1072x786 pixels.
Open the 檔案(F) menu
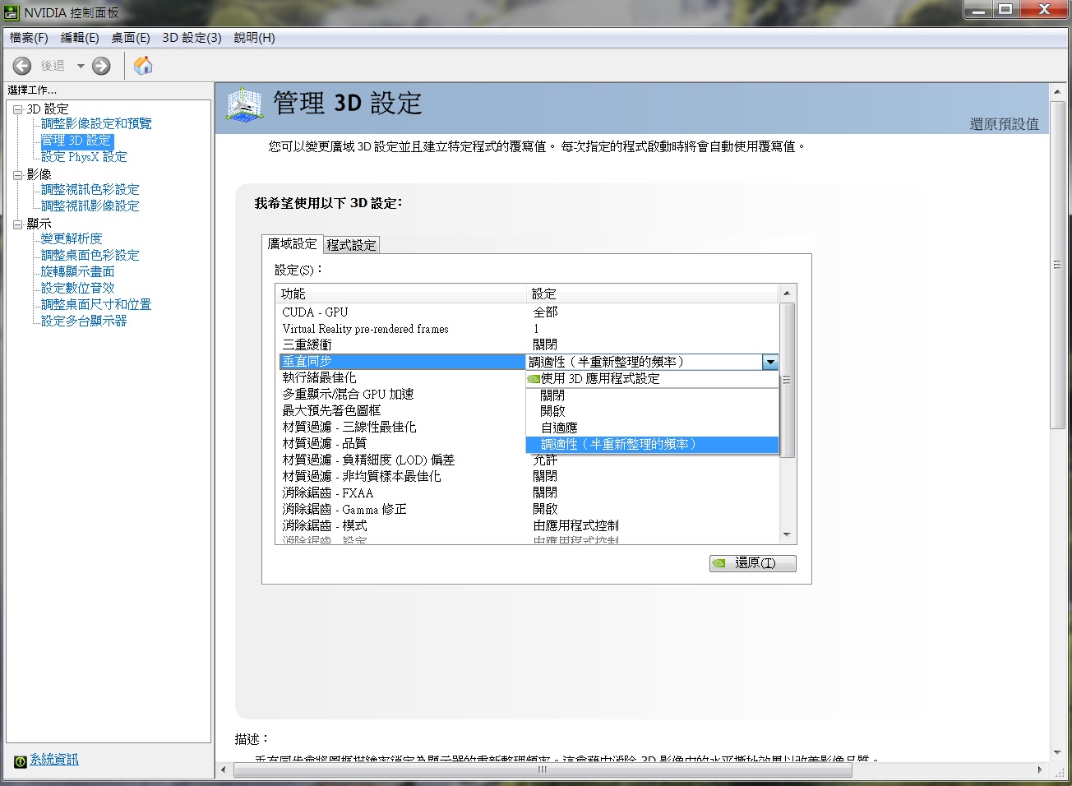tap(29, 38)
